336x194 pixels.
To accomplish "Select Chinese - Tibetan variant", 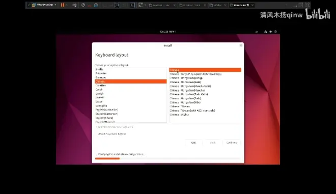I will click(205, 106).
